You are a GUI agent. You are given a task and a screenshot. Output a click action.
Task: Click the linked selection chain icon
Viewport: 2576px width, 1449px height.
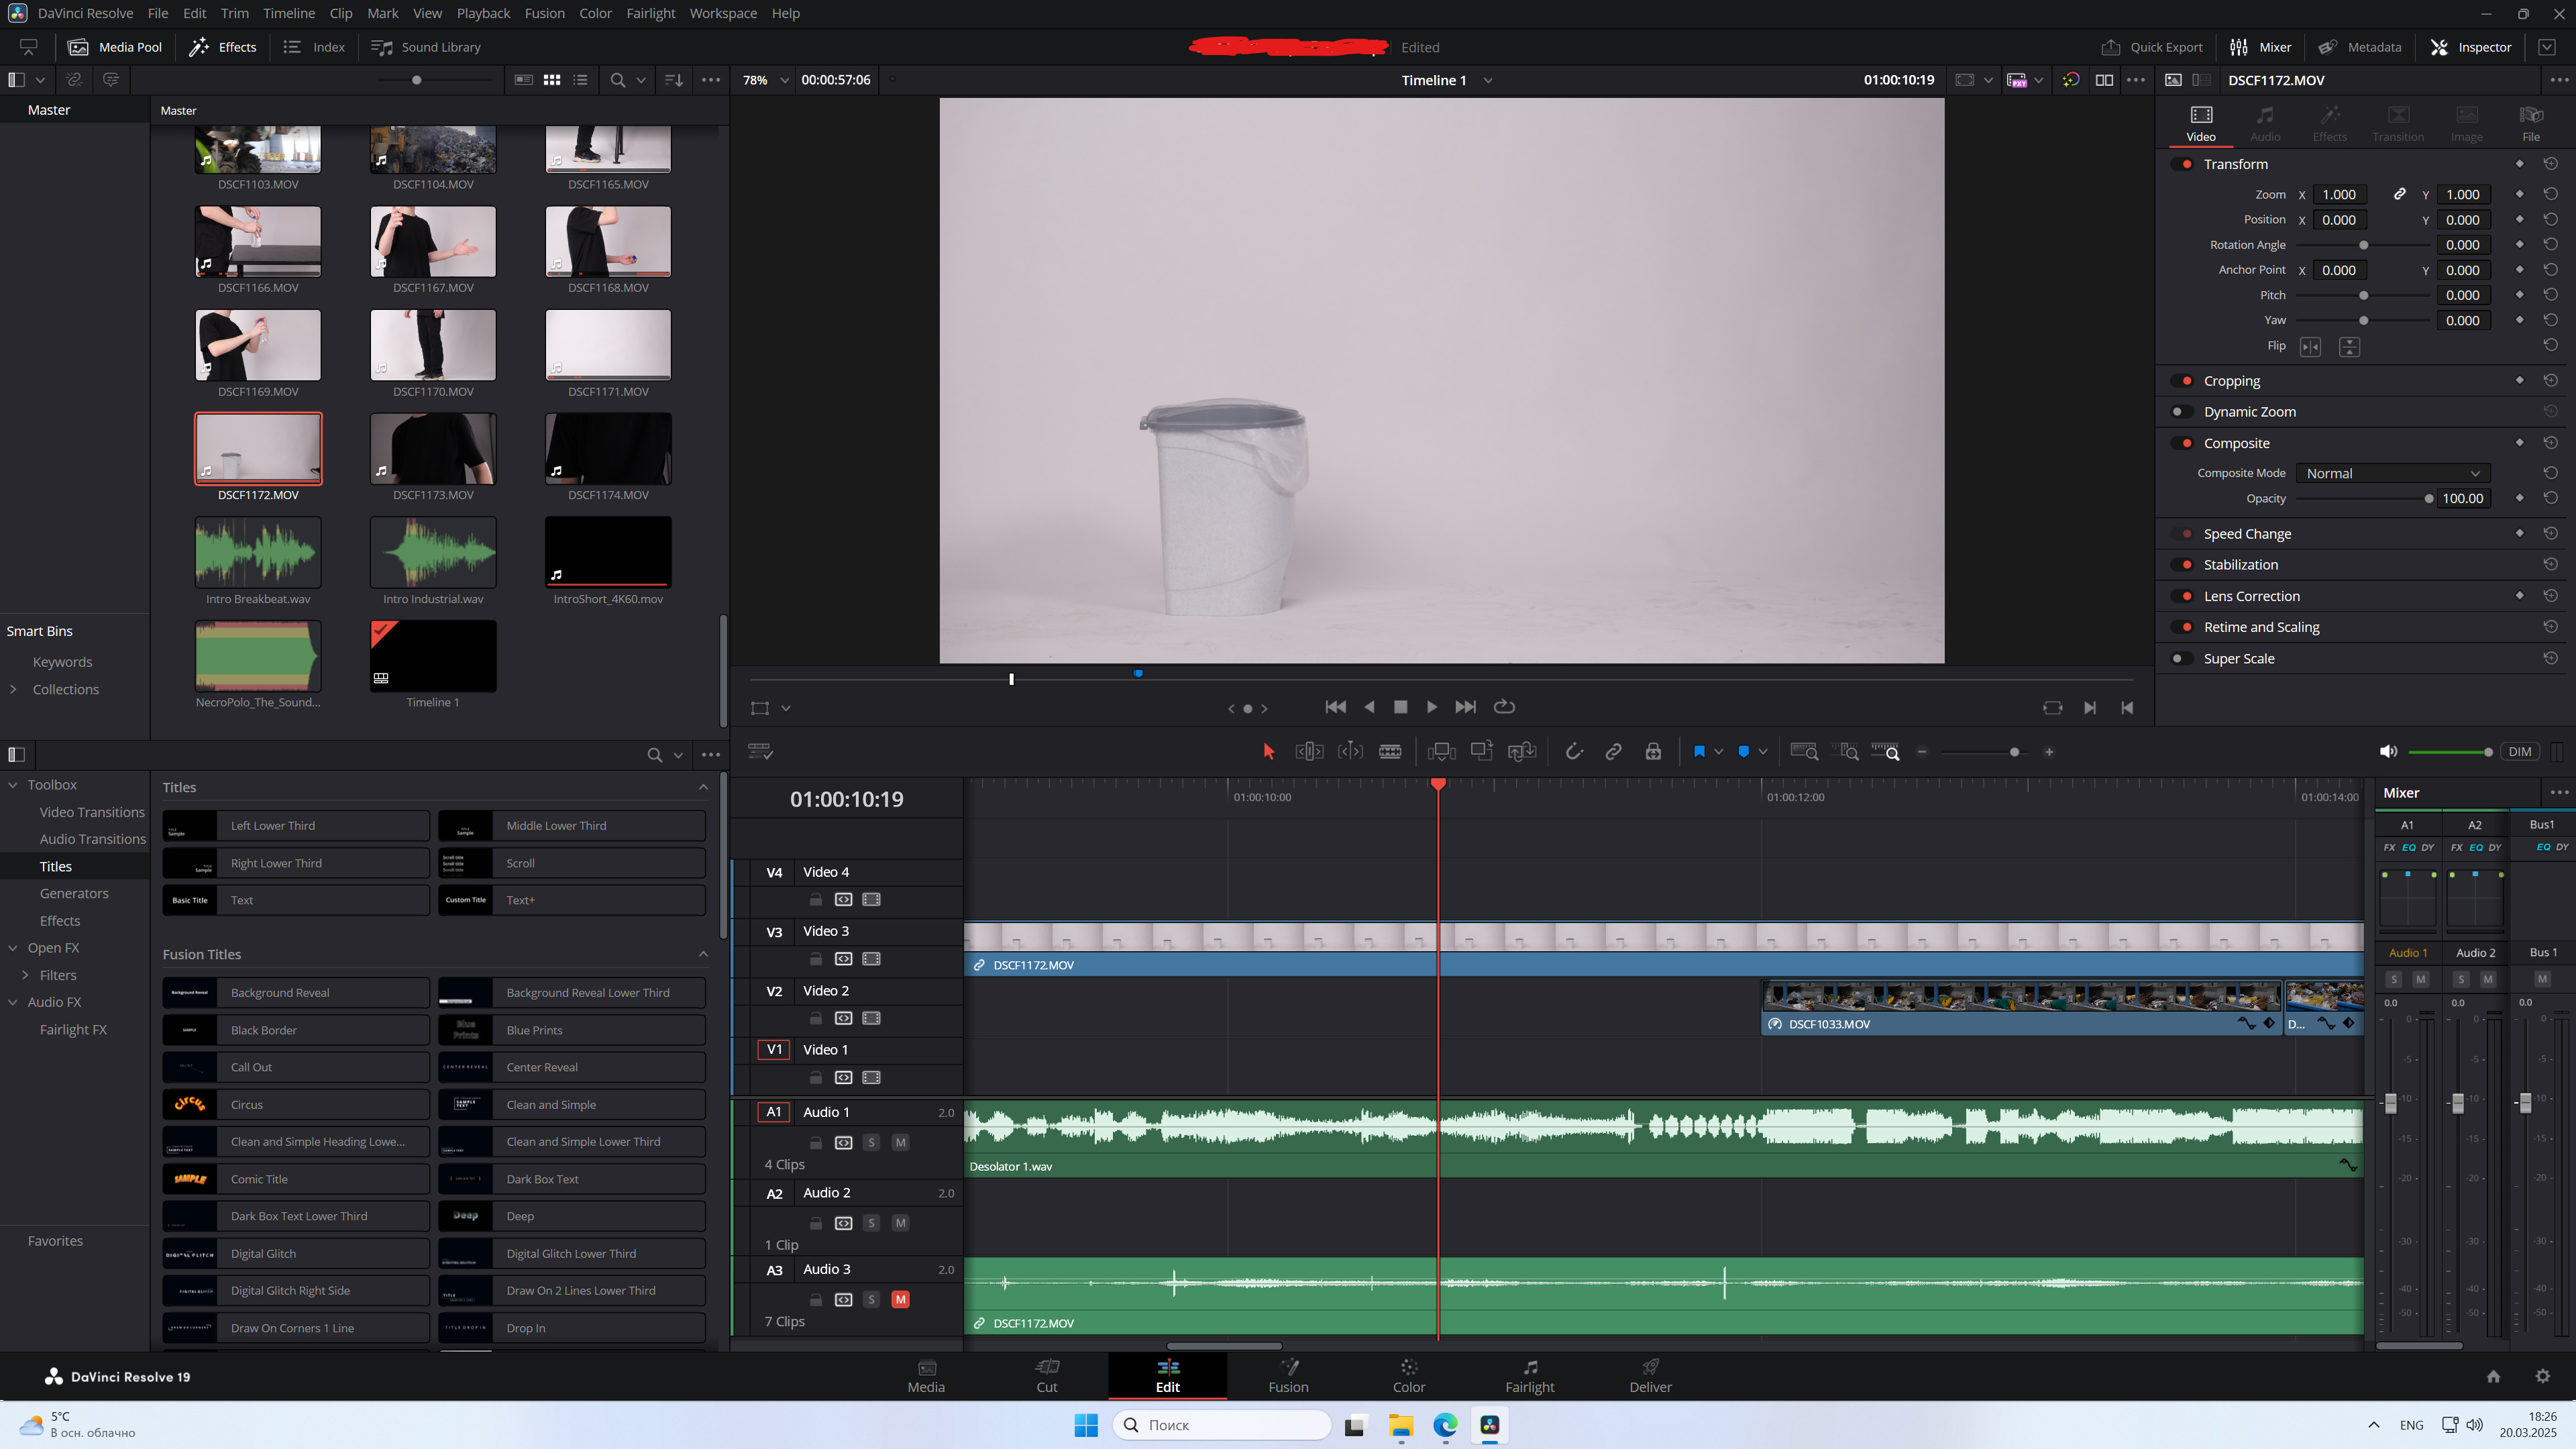[1613, 752]
